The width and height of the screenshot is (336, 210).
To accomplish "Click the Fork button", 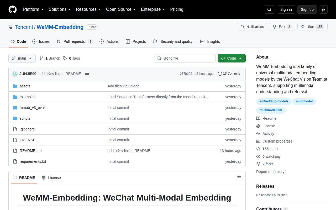I will point(282,27).
